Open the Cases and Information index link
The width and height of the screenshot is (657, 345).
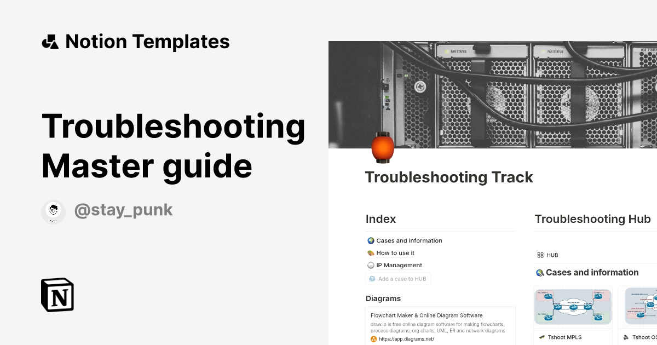(408, 240)
